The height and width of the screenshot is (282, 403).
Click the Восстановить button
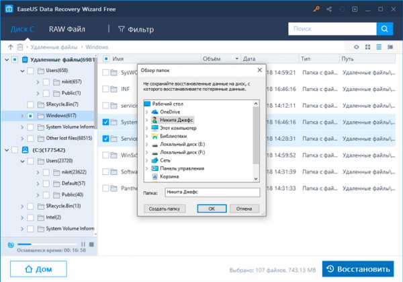coord(358,269)
